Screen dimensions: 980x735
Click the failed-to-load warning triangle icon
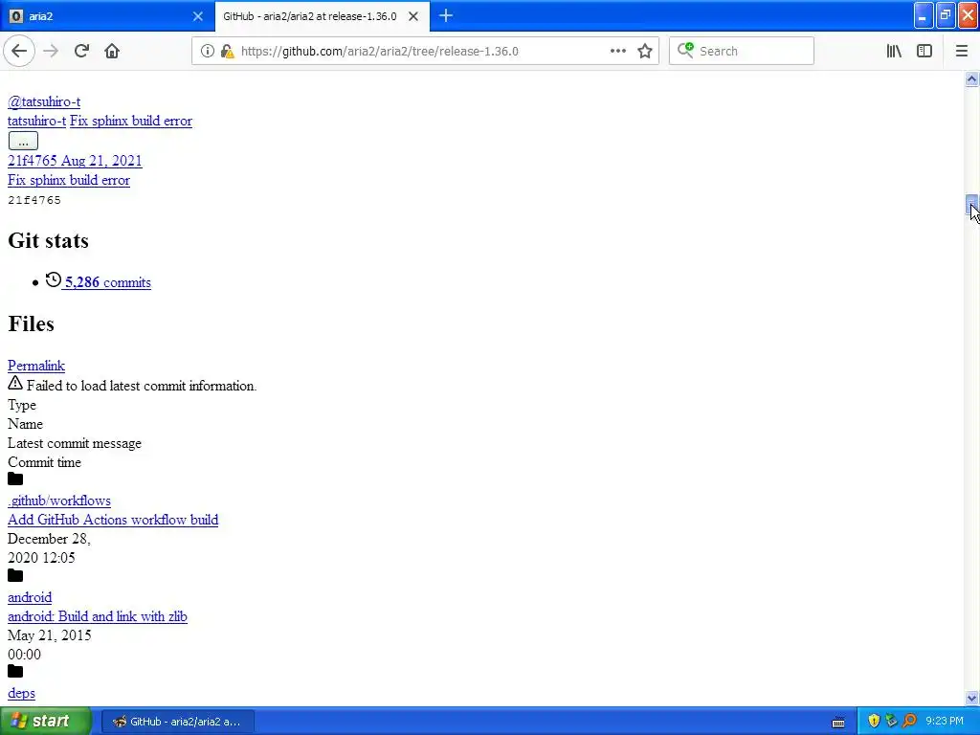click(15, 383)
